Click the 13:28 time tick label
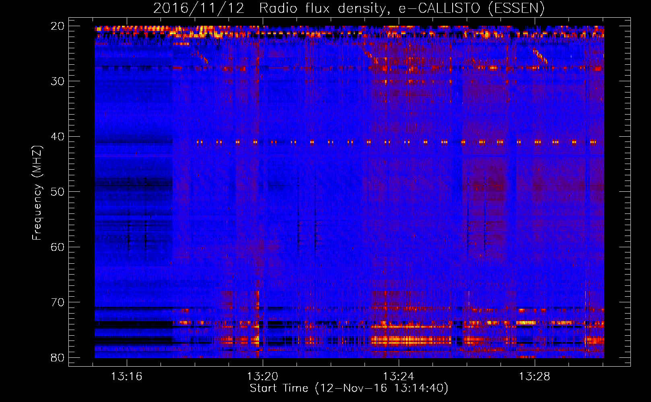This screenshot has width=651, height=402. tap(534, 377)
